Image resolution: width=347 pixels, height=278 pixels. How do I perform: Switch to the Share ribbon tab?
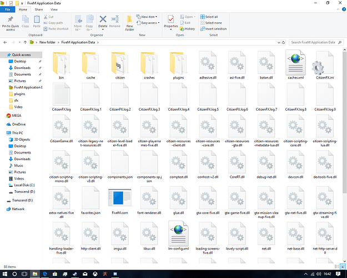coord(39,9)
